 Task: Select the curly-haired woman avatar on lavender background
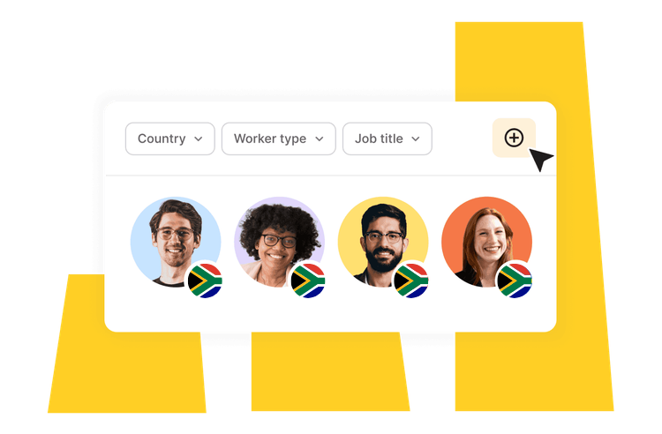tap(280, 242)
